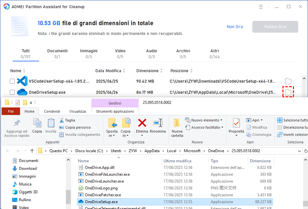Click the Copia icon in Appunti group
This screenshot has width=308, height=209.
(x=37, y=123)
